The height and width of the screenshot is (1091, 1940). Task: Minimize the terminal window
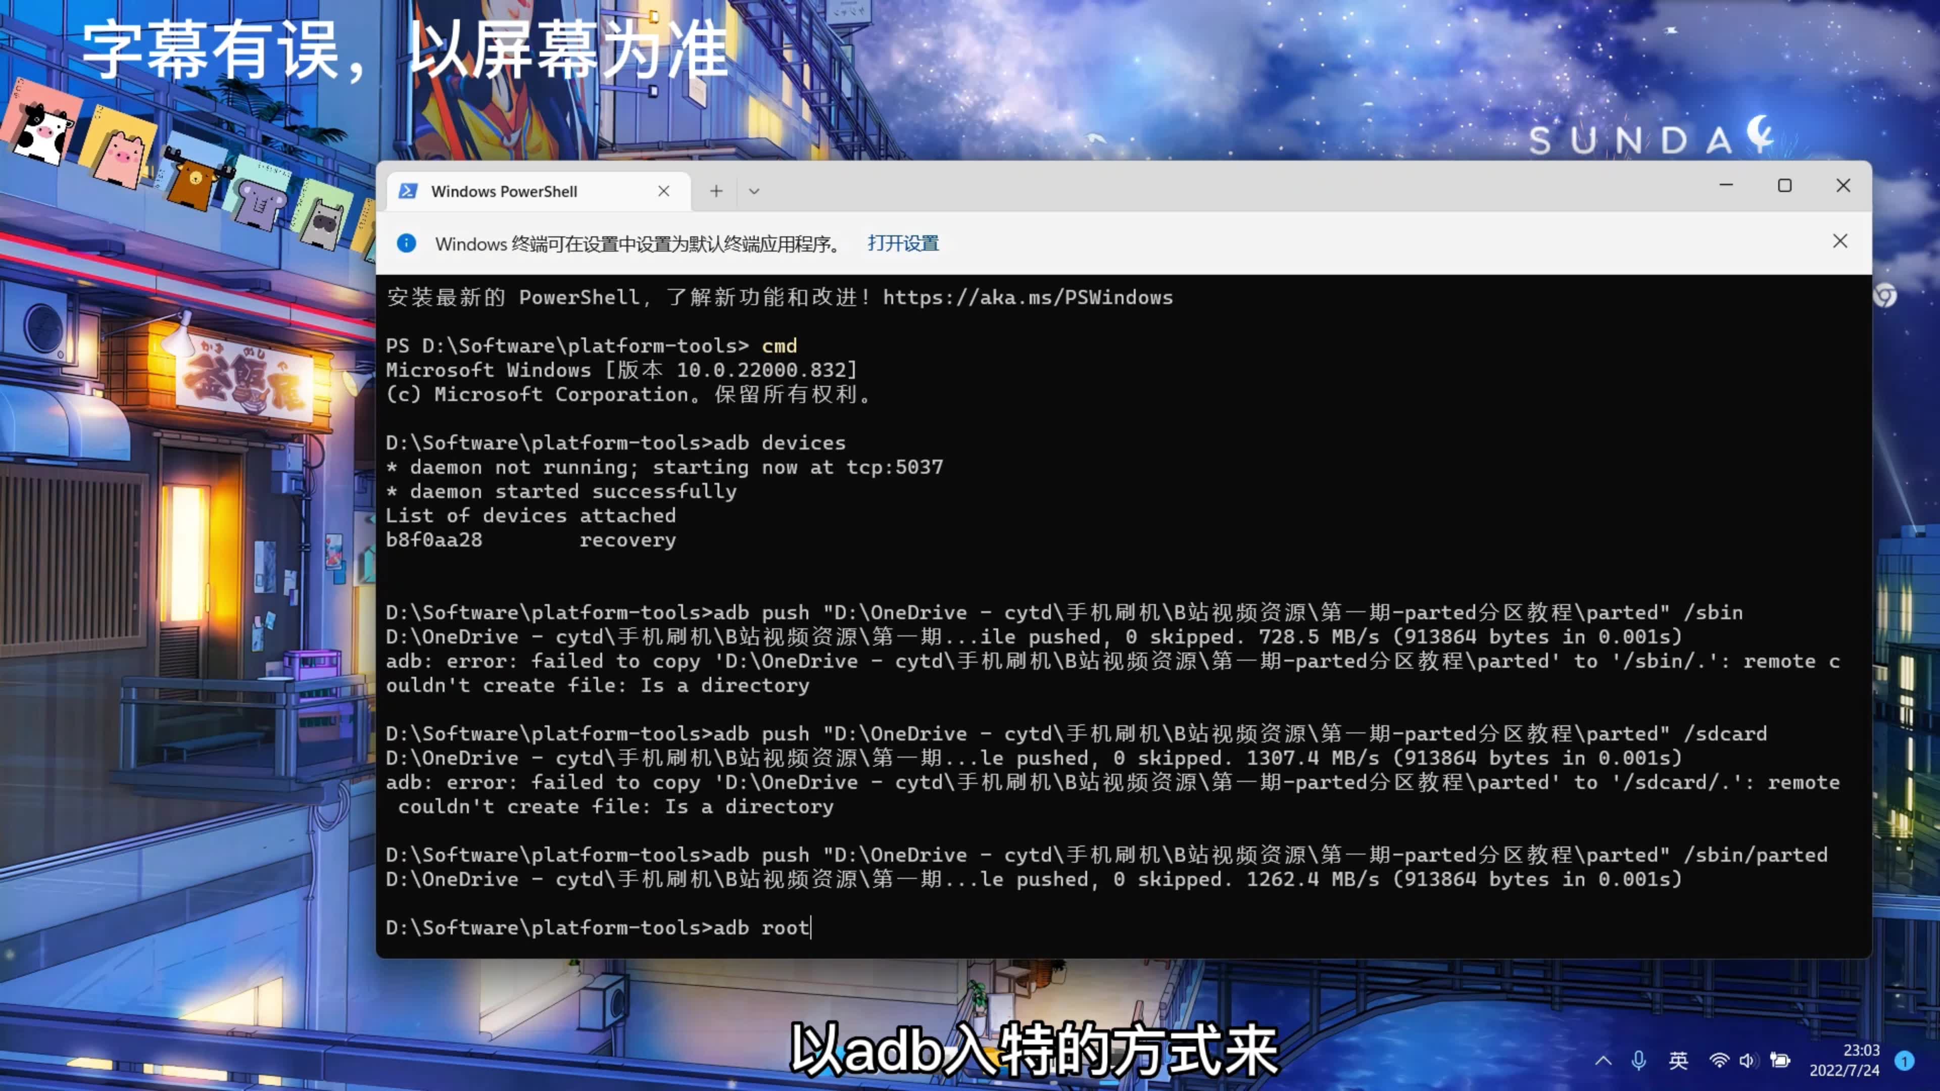[1726, 185]
